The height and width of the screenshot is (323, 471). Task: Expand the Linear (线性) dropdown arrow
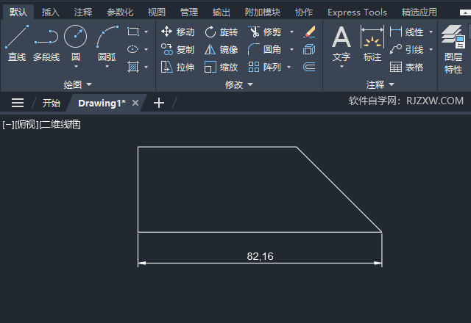click(431, 32)
